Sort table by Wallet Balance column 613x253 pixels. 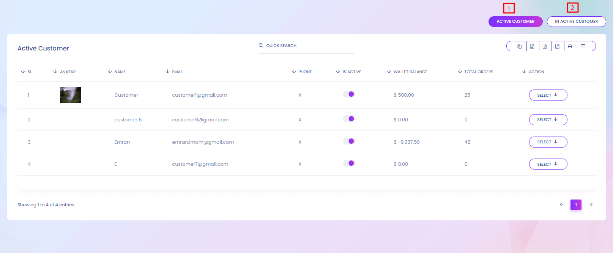click(x=410, y=72)
